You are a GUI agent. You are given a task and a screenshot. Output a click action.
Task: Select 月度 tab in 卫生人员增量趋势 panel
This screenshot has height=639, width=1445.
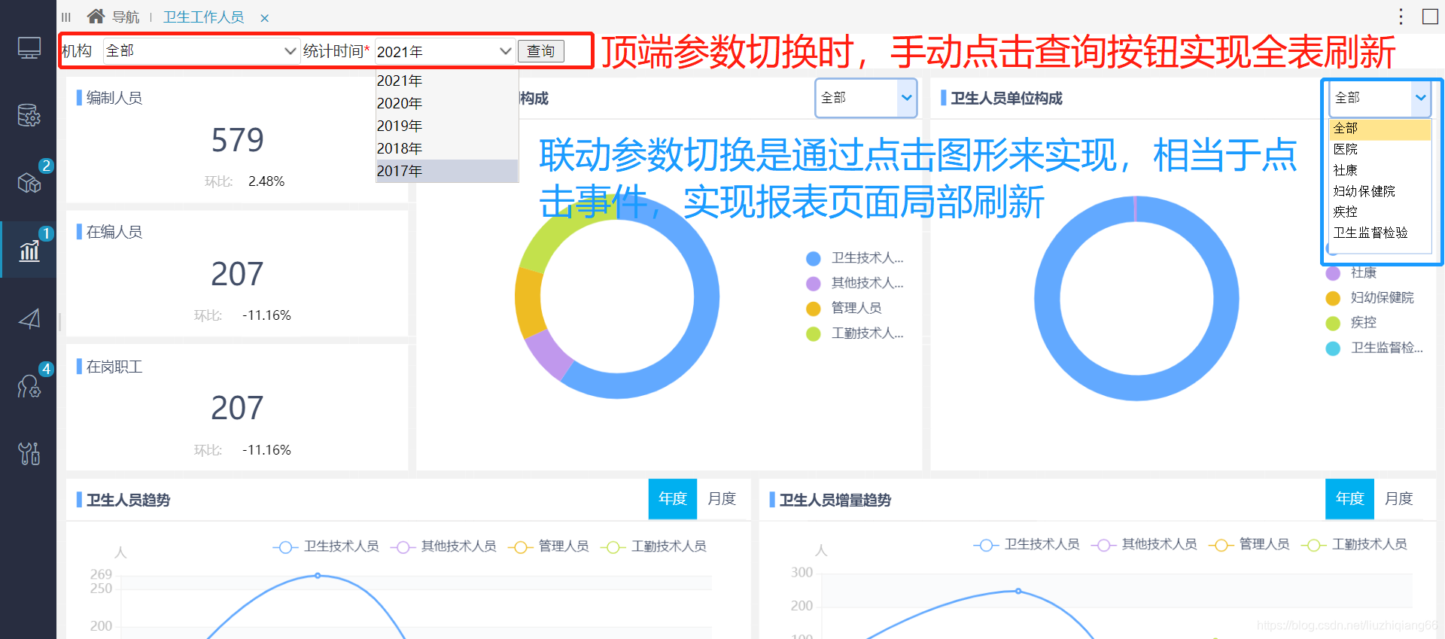click(1399, 499)
